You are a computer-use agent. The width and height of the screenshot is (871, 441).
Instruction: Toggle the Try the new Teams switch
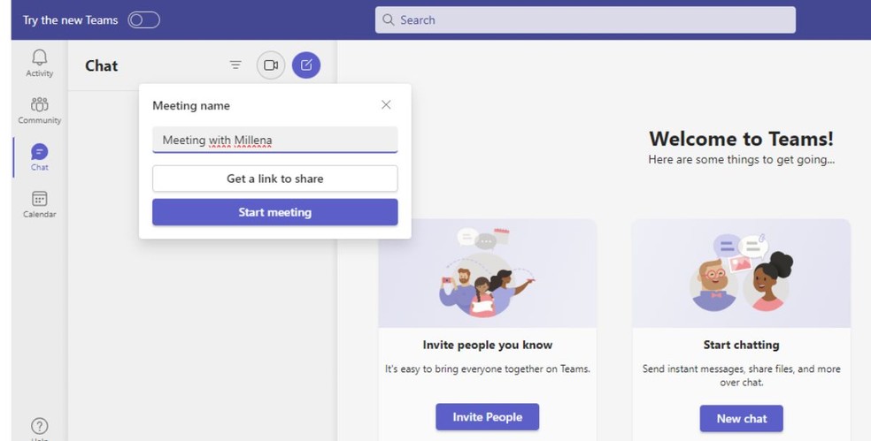[144, 20]
